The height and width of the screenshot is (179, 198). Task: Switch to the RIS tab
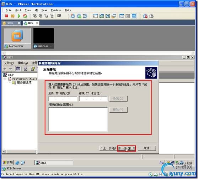31,23
